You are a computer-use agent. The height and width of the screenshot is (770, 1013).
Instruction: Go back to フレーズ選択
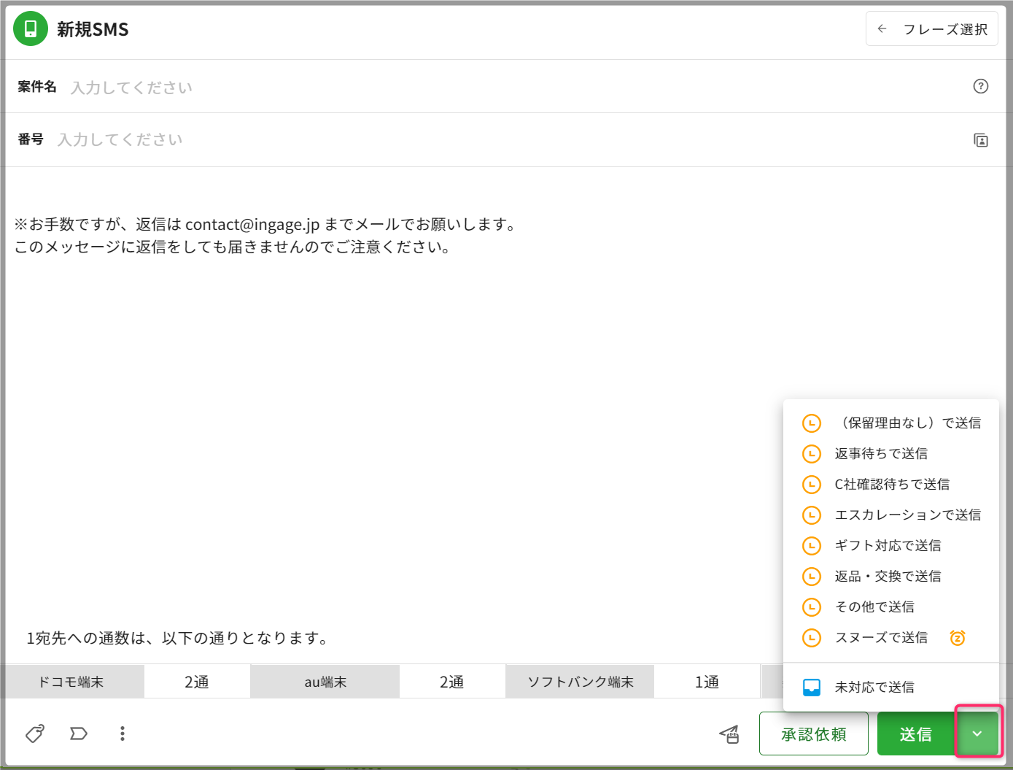[x=931, y=29]
